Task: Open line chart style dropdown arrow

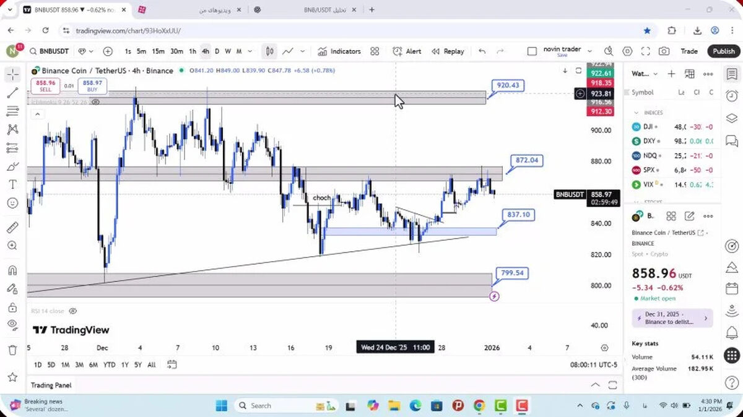Action: (x=302, y=51)
